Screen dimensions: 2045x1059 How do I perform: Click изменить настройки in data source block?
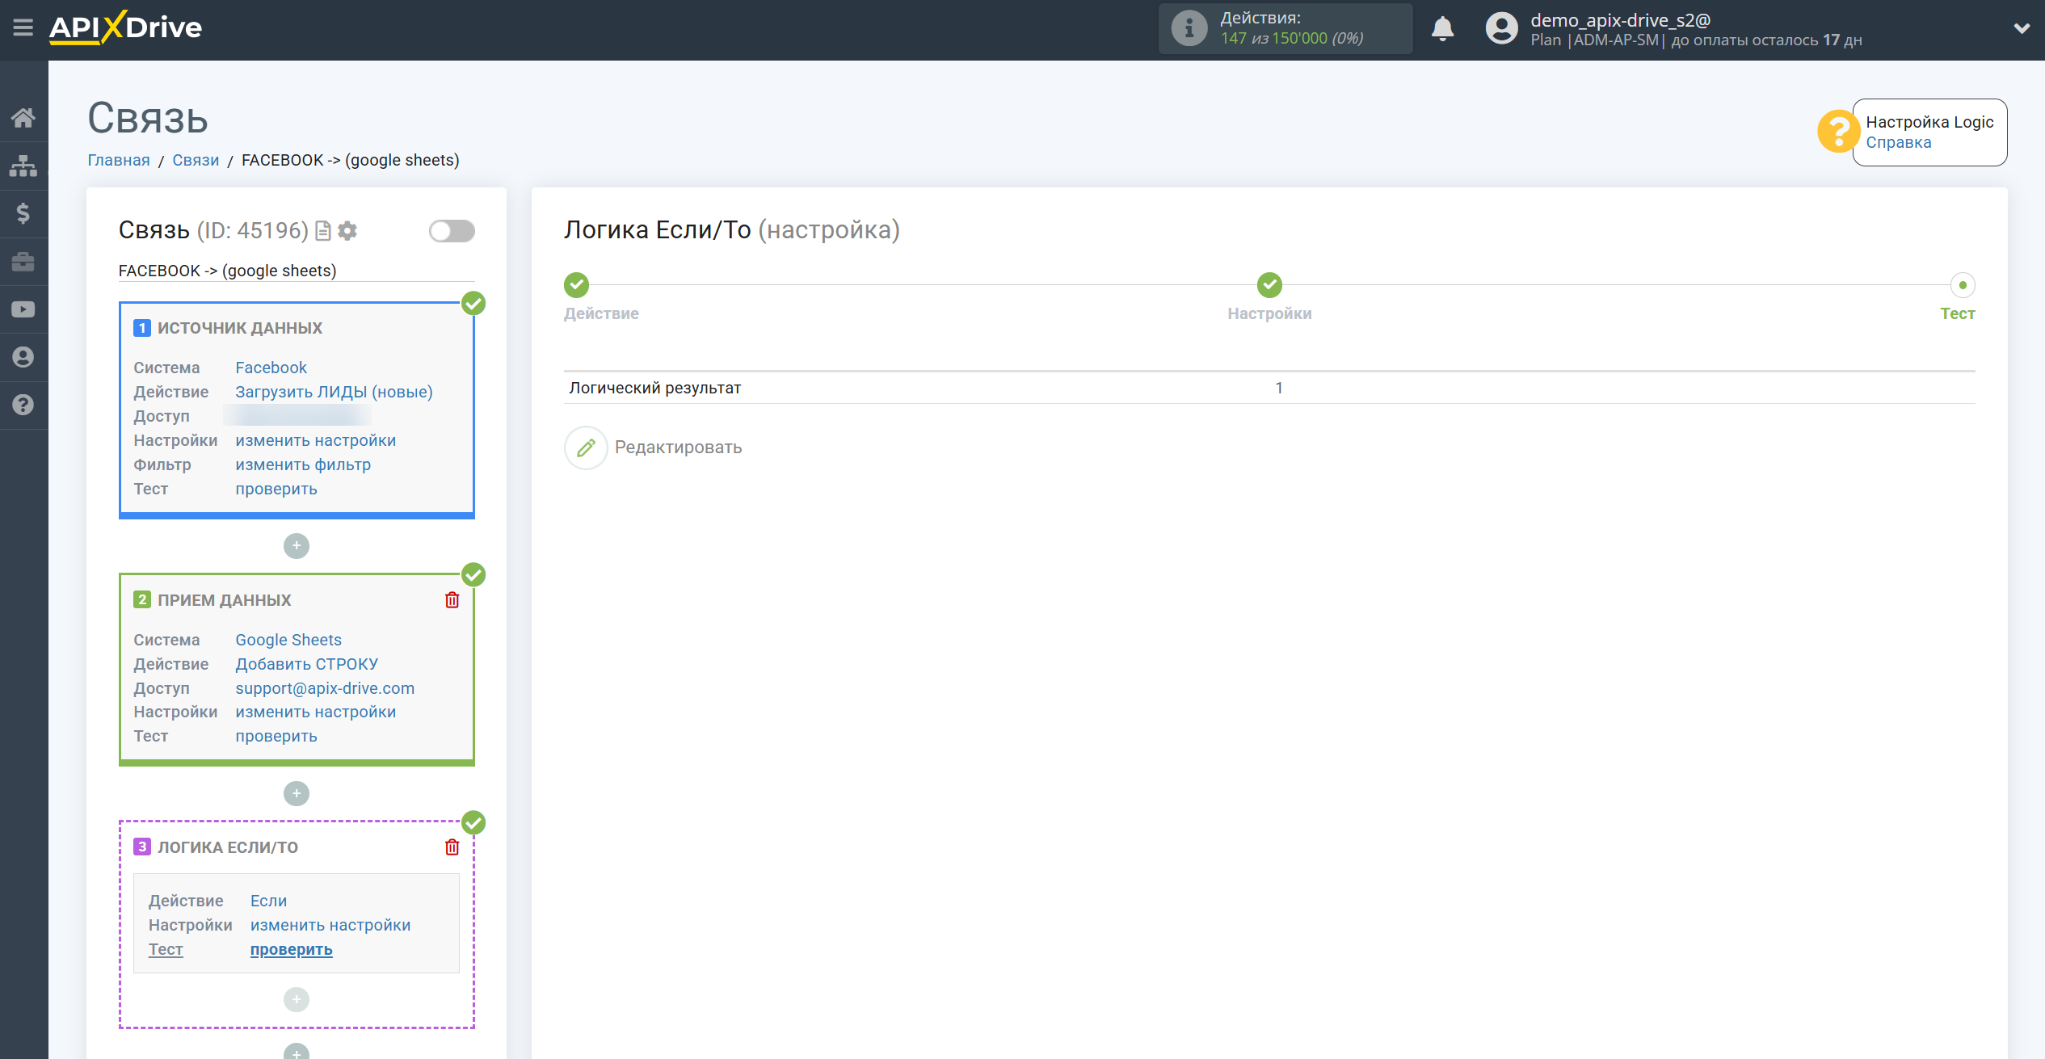pyautogui.click(x=315, y=440)
